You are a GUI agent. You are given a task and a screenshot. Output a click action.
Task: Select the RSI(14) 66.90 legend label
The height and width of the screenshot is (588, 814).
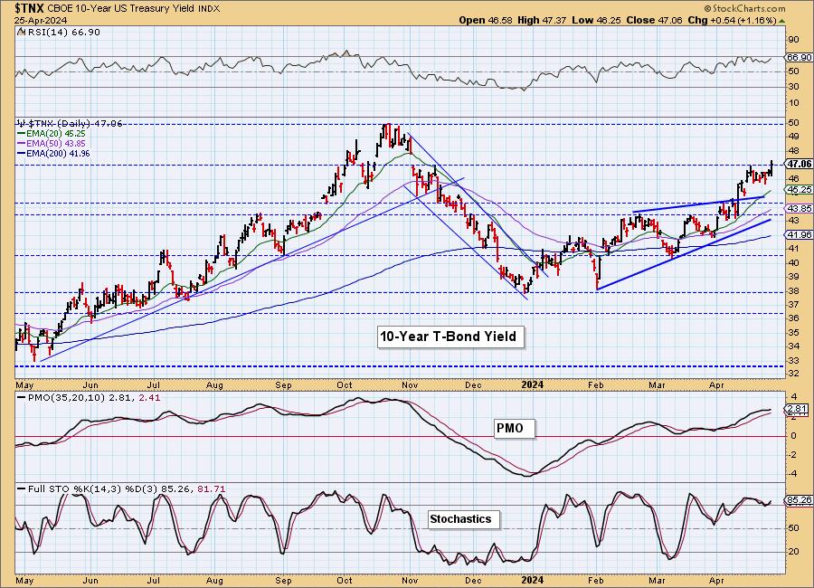coord(62,32)
